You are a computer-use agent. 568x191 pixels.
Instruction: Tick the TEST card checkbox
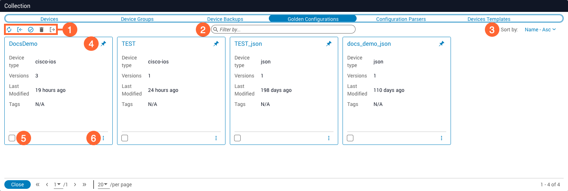125,138
